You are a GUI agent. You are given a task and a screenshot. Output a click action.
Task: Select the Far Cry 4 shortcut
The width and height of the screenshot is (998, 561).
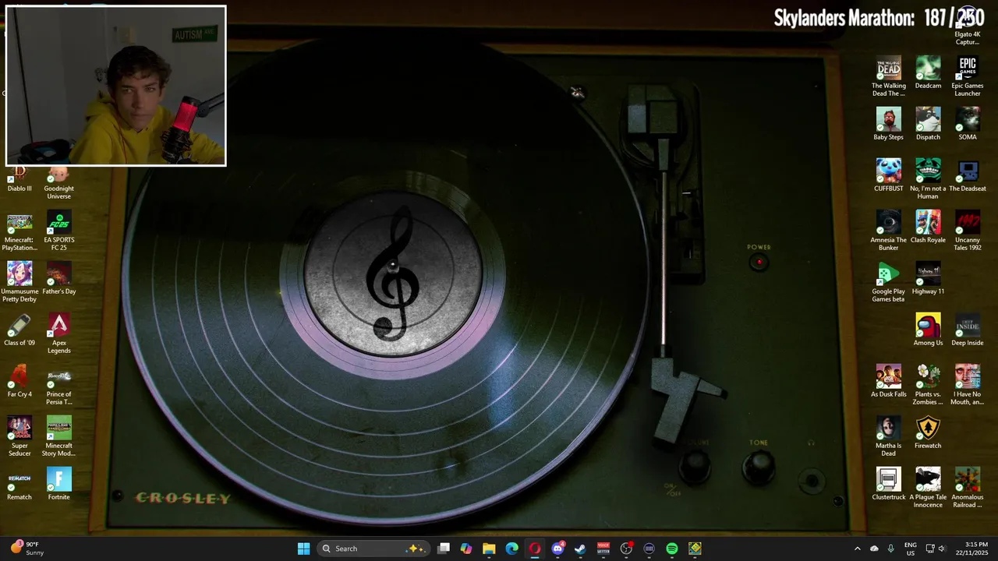pos(19,381)
